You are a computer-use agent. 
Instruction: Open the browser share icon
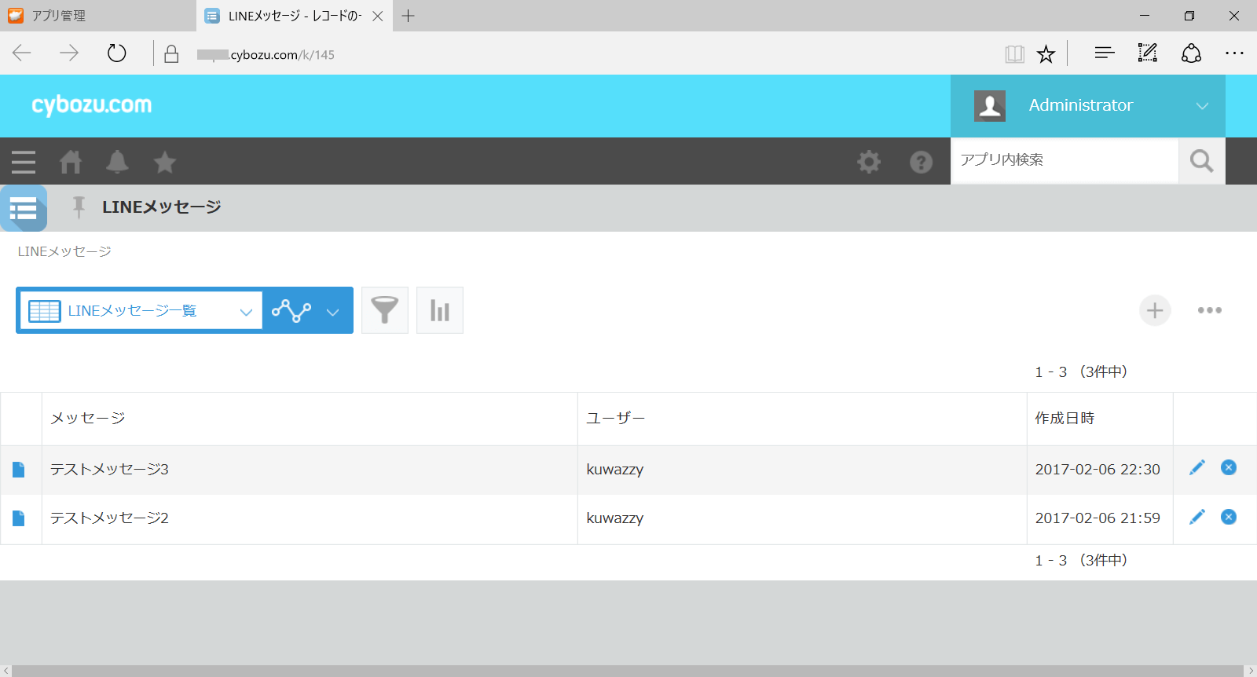click(x=1191, y=53)
